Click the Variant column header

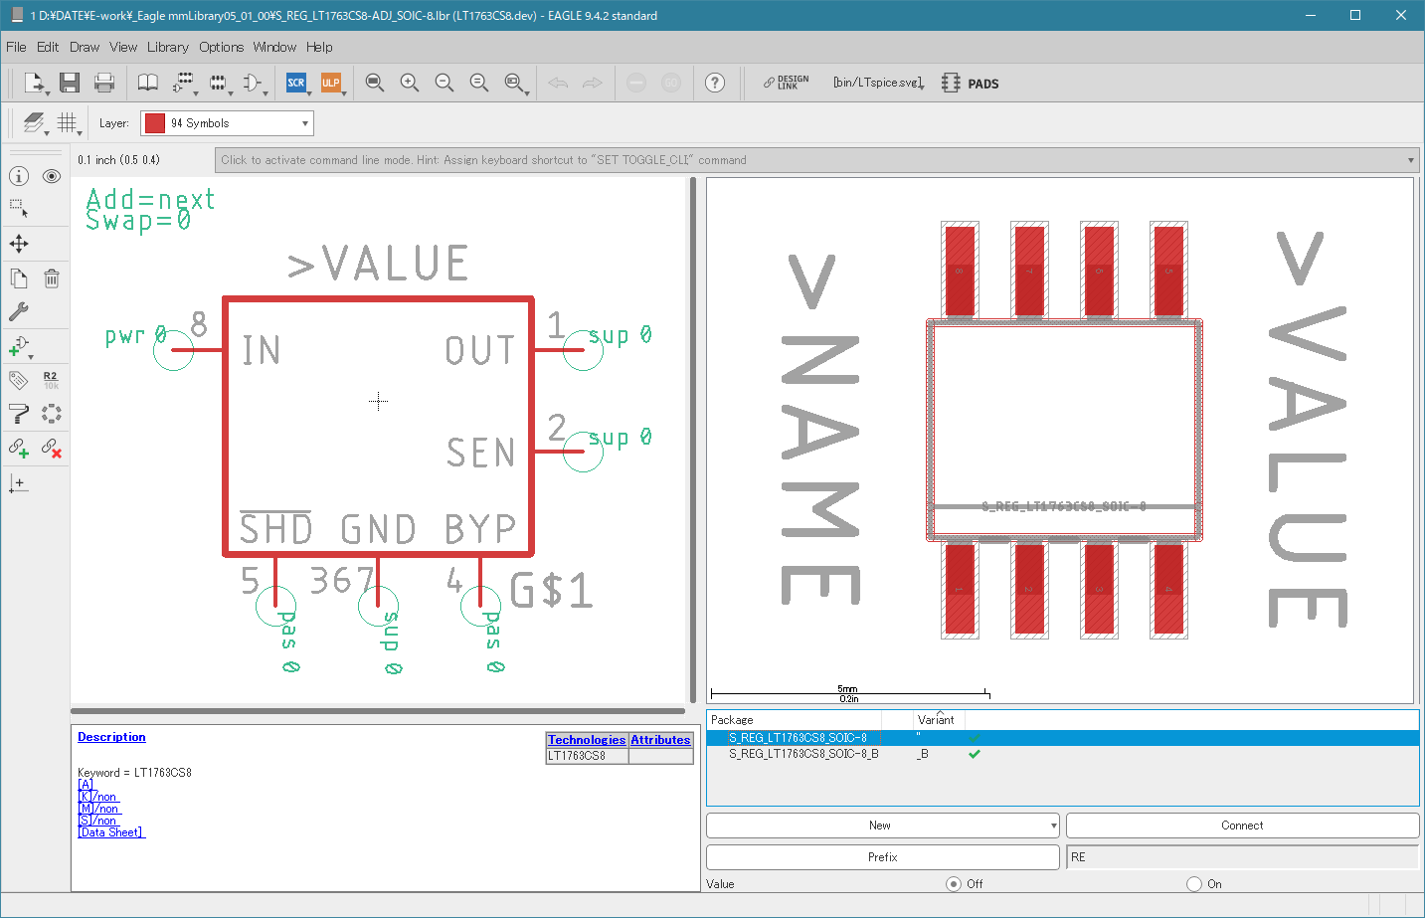(x=938, y=720)
